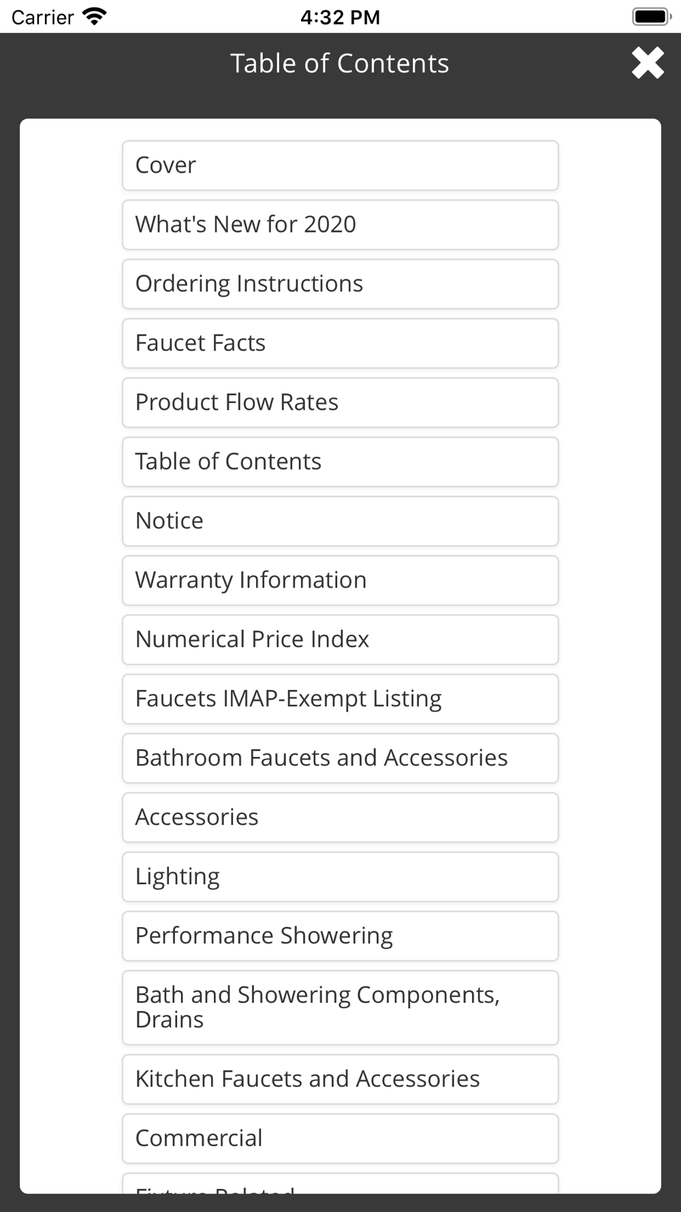The image size is (681, 1212).
Task: Open the Numerical Price Index
Action: click(x=340, y=640)
